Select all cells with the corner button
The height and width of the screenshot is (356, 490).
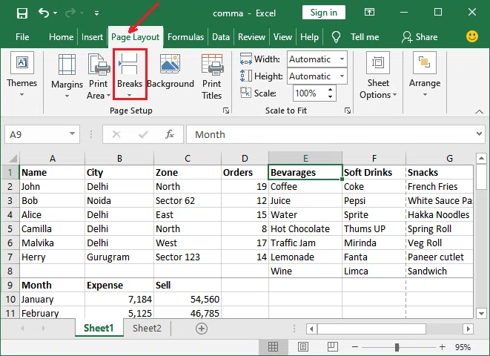[11, 159]
